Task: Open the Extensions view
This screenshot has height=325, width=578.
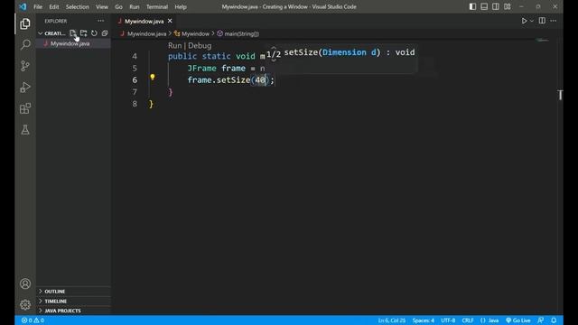Action: click(x=25, y=108)
